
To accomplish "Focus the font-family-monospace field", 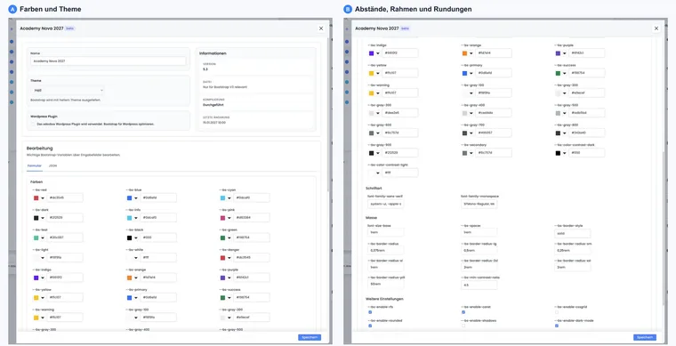I will (x=479, y=204).
